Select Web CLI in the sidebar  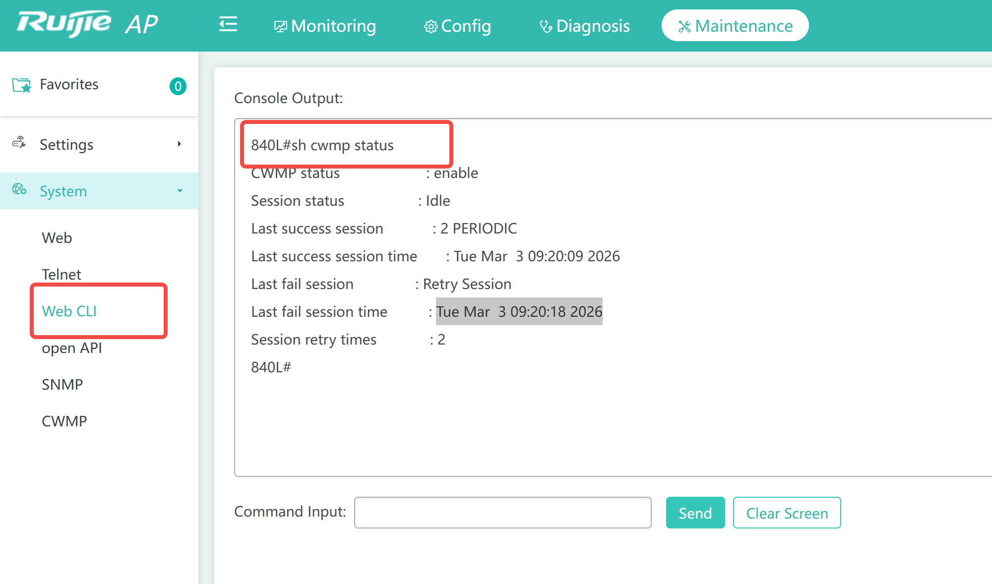69,311
